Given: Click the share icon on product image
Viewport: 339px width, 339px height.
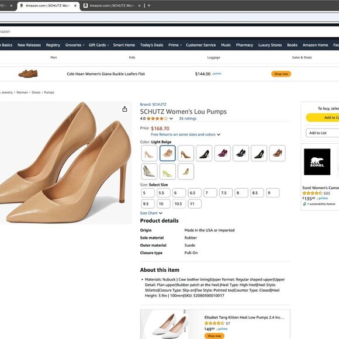Looking at the screenshot, I should coord(124,109).
